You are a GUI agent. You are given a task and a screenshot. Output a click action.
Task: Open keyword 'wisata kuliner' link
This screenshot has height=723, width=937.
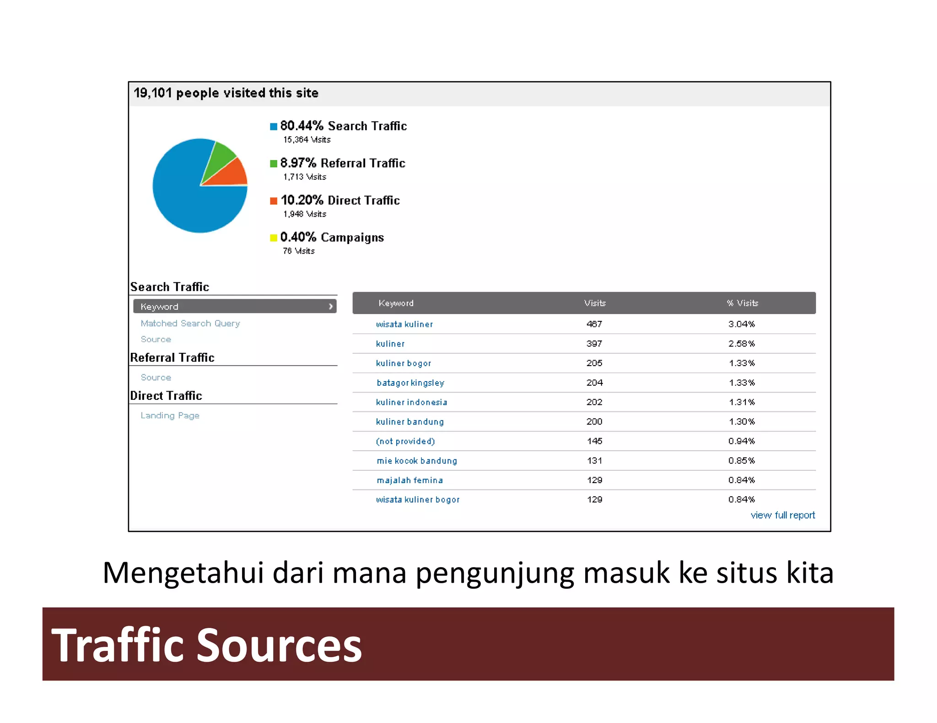tap(404, 324)
